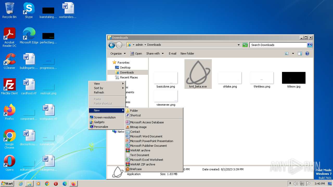
Task: Create a new Contact
Action: pos(154,132)
